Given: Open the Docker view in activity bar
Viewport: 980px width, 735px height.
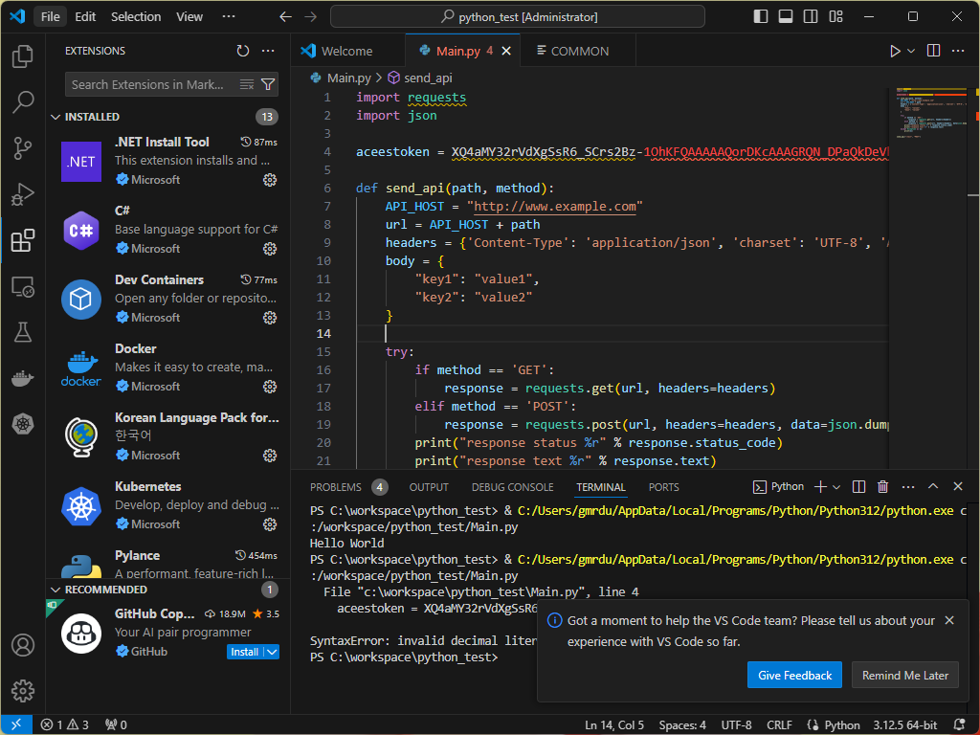Looking at the screenshot, I should pos(23,378).
